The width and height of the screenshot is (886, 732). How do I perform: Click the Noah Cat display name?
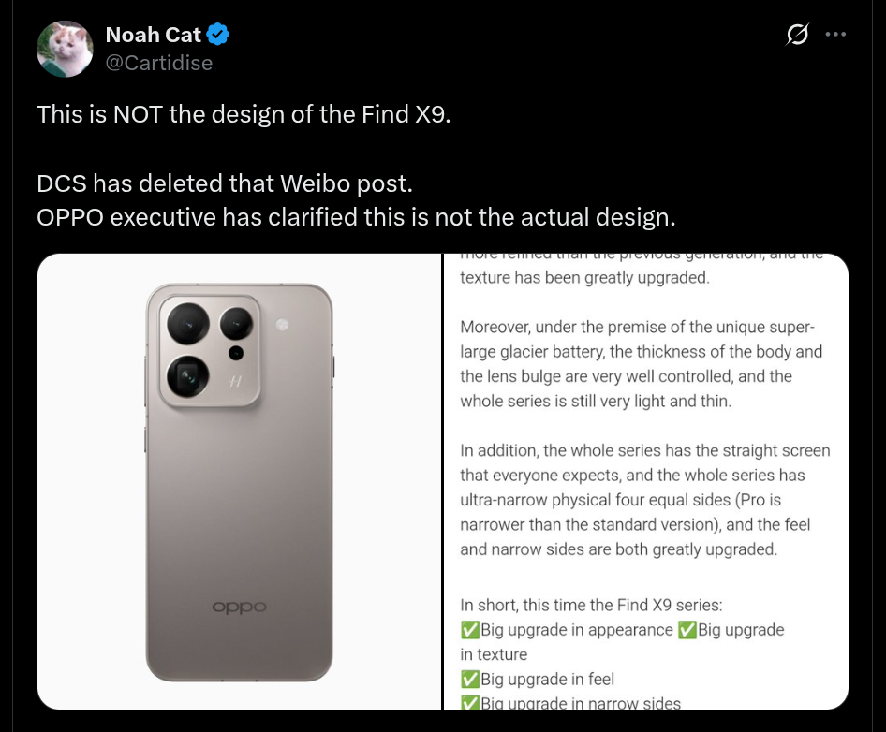153,36
